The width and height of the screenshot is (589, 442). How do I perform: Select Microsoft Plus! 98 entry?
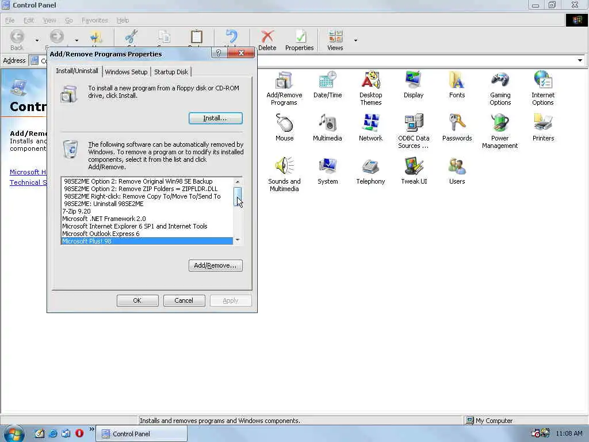point(147,241)
